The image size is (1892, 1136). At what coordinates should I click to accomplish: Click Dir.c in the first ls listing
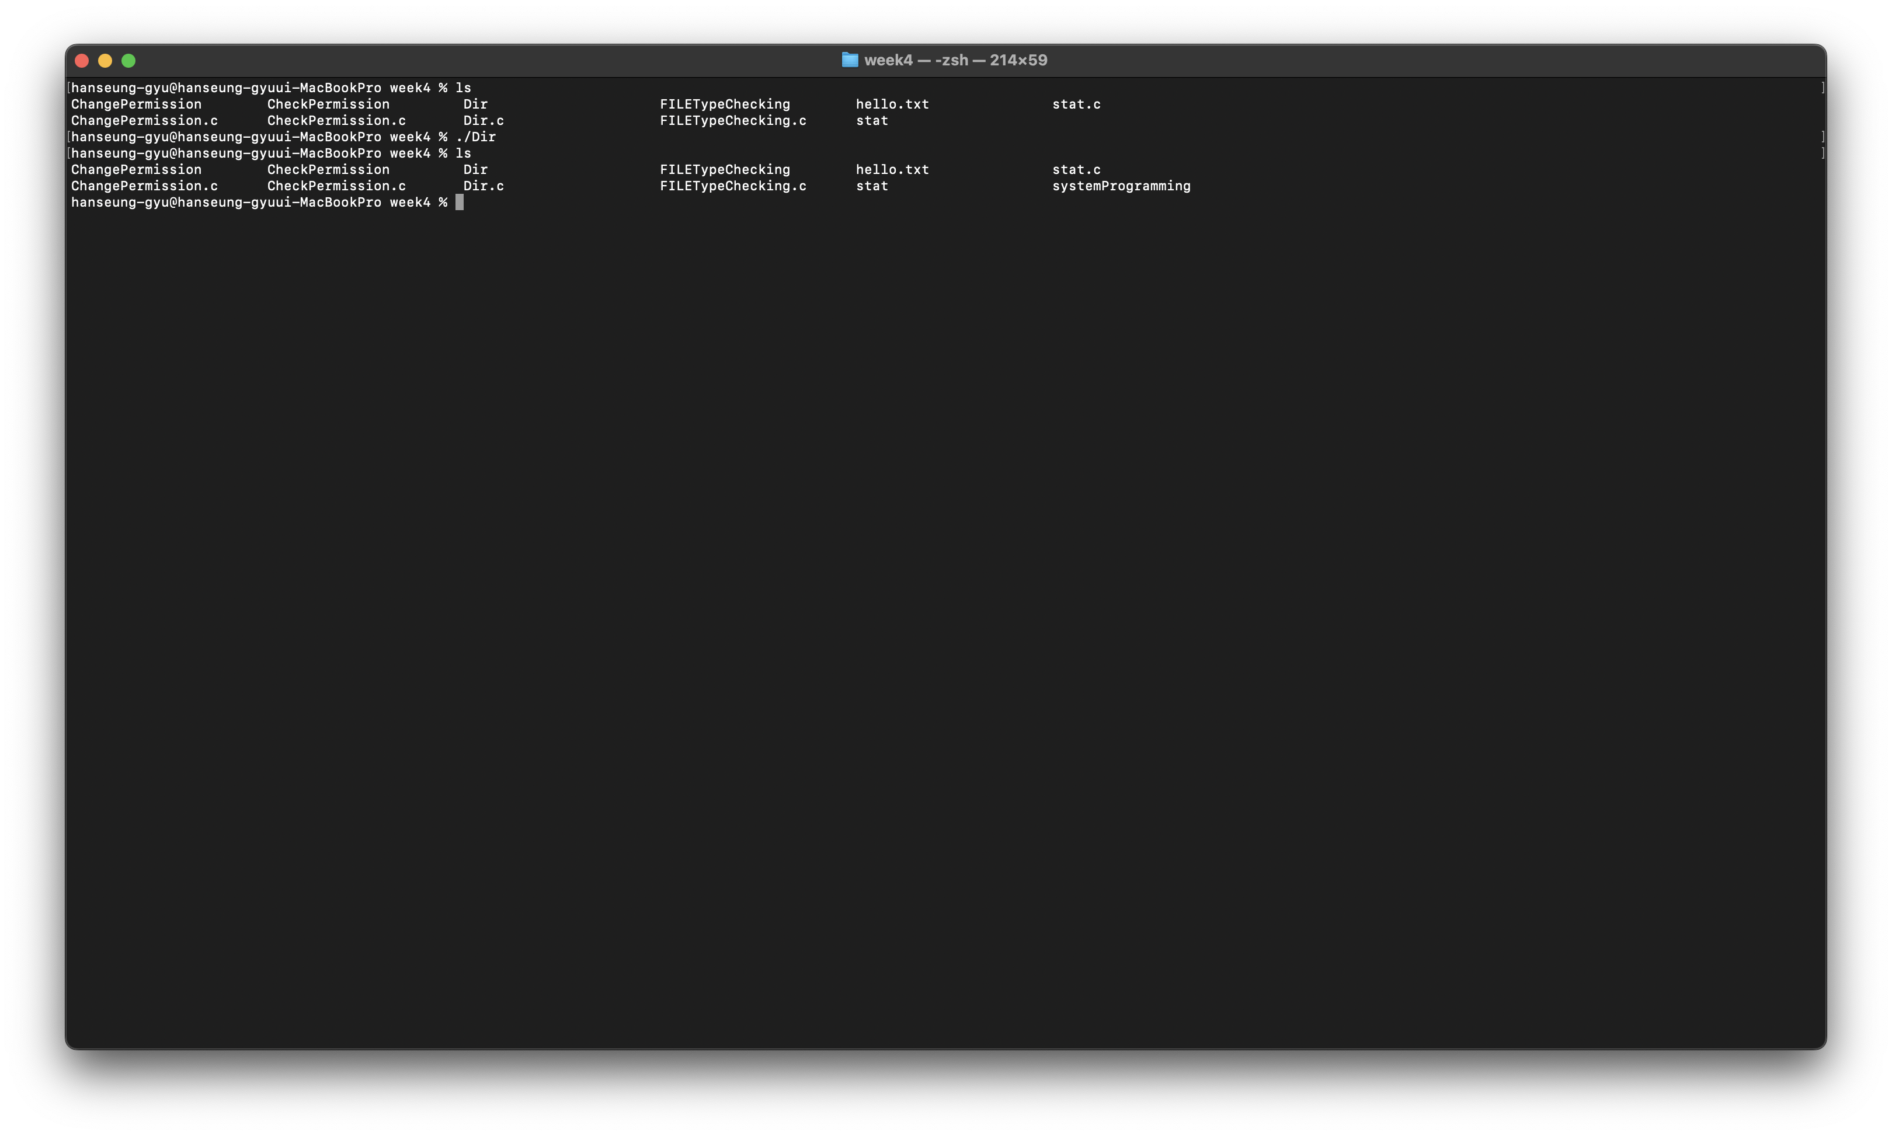tap(483, 121)
